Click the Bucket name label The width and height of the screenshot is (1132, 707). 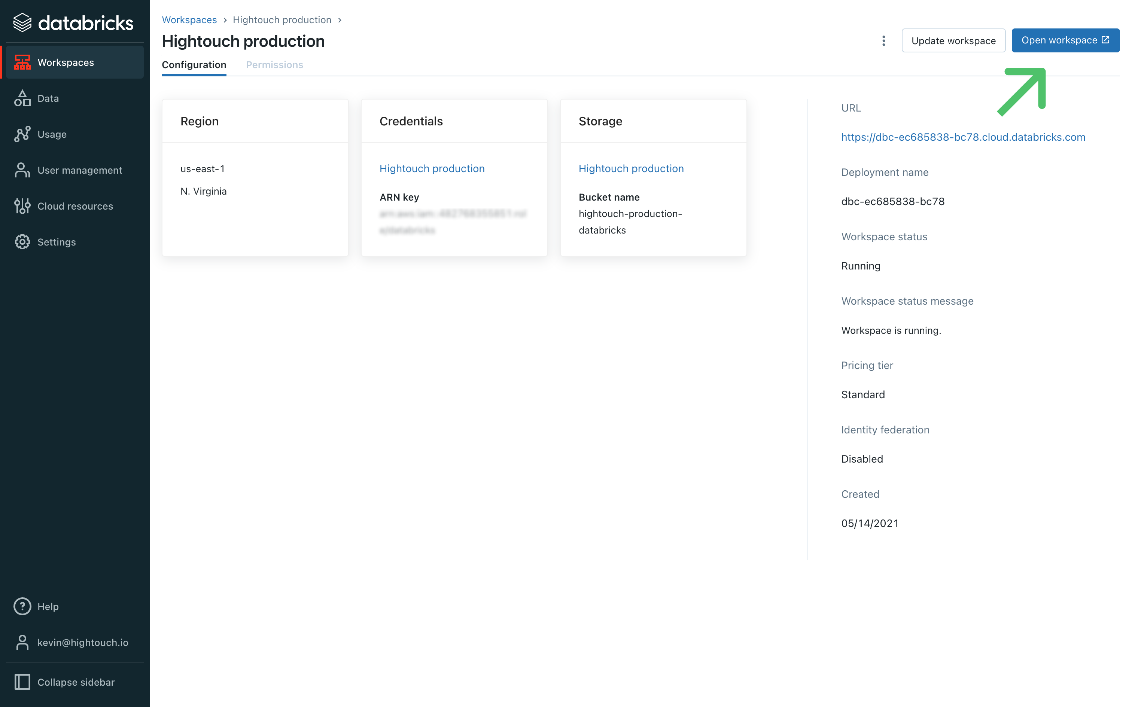coord(609,197)
